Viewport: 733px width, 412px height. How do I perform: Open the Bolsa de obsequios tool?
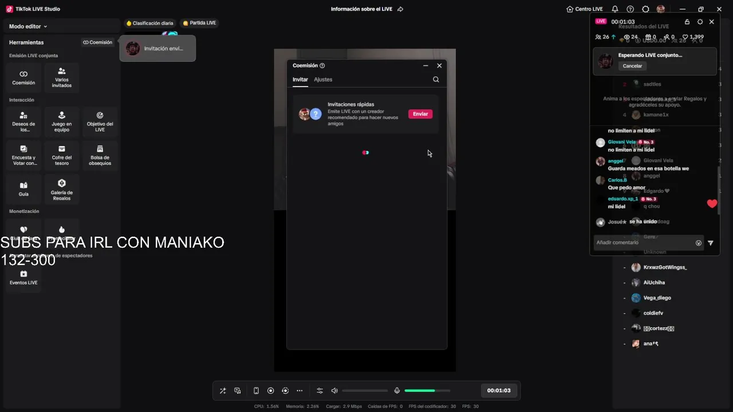click(x=100, y=155)
